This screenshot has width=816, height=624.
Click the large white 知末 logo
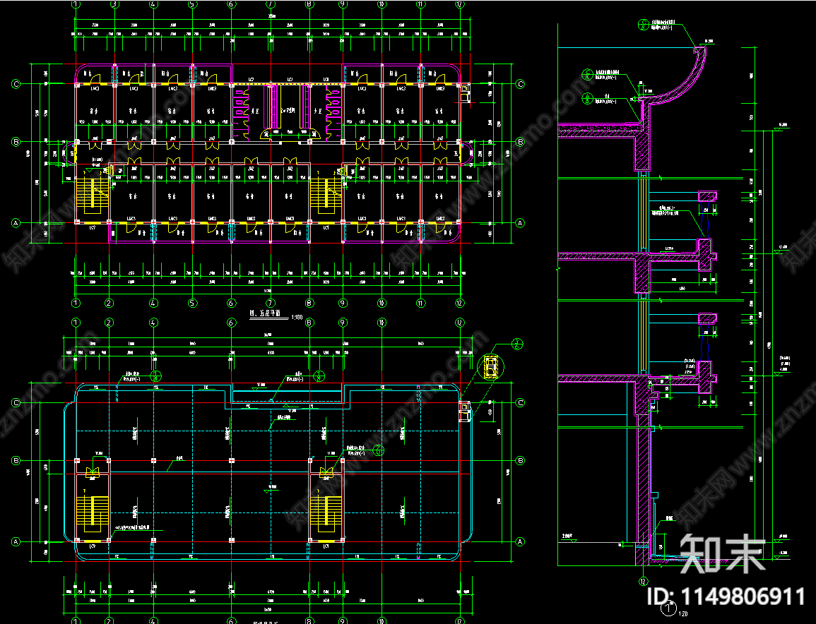722,553
